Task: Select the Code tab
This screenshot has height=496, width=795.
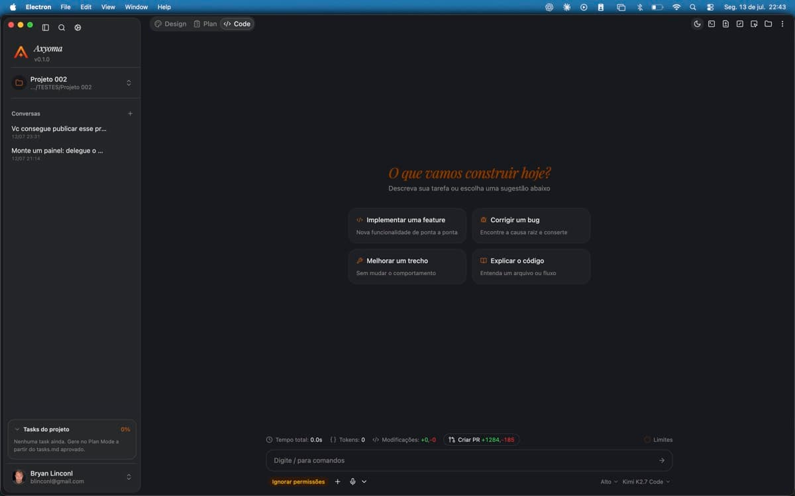Action: 237,24
